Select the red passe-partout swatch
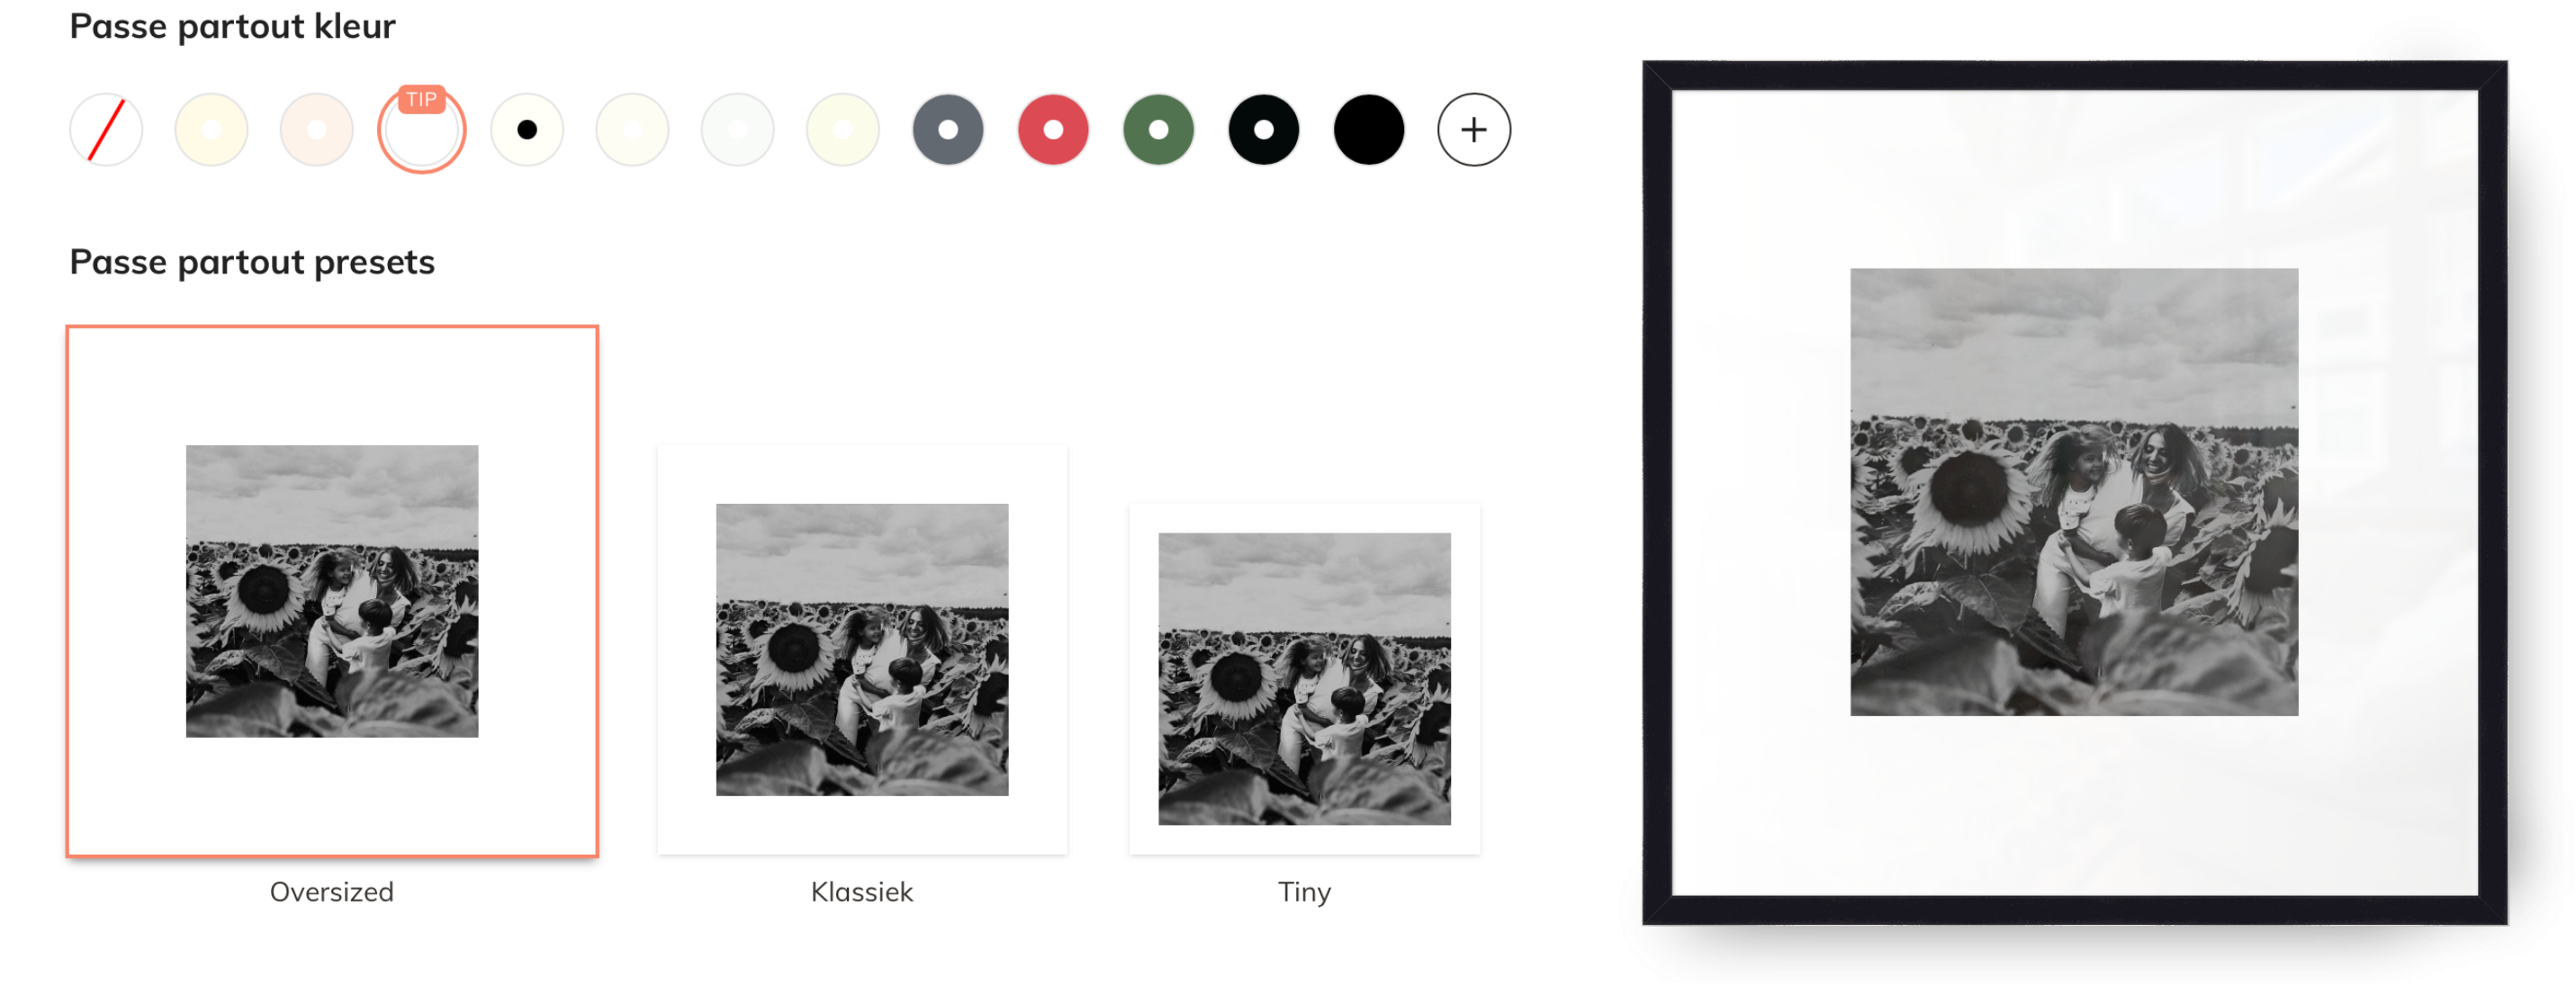 (x=1053, y=130)
